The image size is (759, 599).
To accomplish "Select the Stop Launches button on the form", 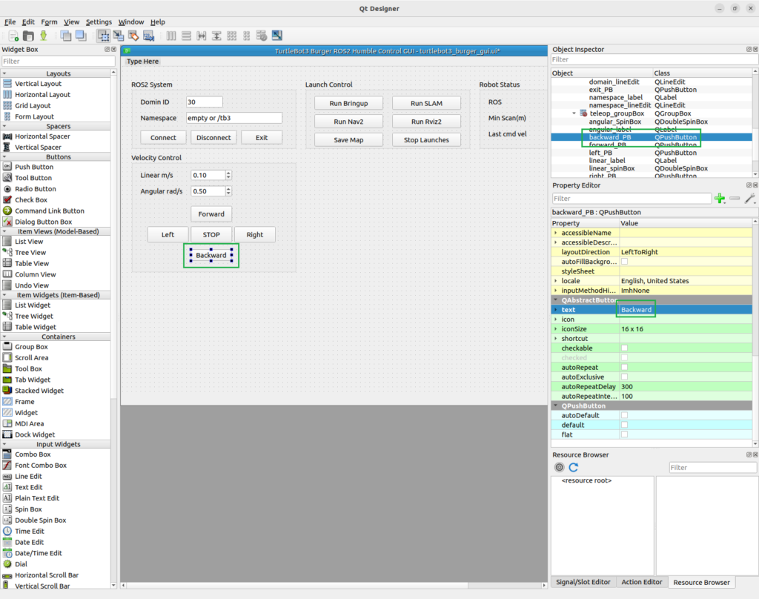I will pyautogui.click(x=426, y=140).
